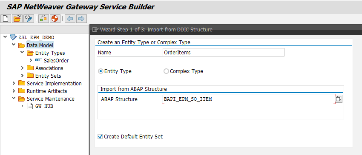362x155 pixels.
Task: Select the Entity Sets label in tree
Action: pos(48,76)
